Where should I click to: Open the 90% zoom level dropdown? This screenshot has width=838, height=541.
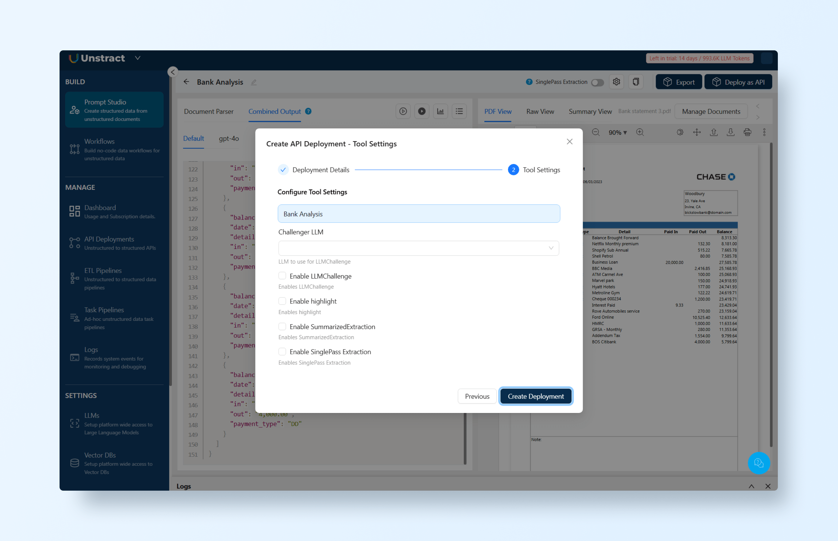point(617,132)
